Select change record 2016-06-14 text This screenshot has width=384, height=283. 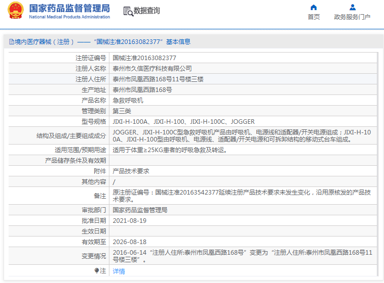tap(243, 256)
